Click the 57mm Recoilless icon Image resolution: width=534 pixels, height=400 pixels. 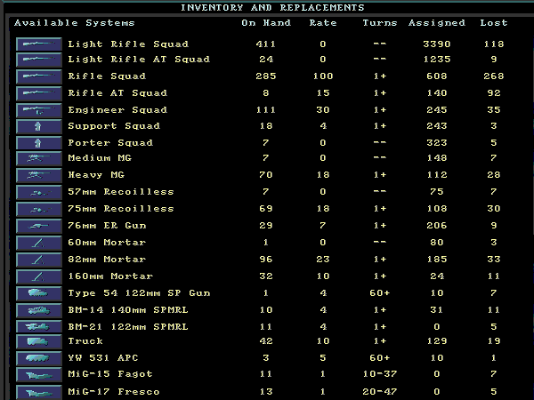[x=39, y=192]
